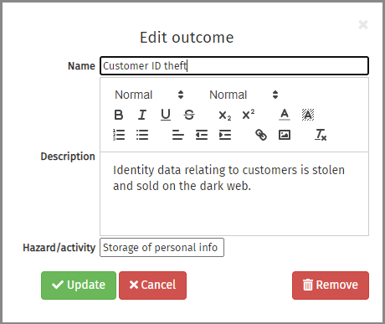
Task: Clear text formatting
Action: click(x=321, y=135)
